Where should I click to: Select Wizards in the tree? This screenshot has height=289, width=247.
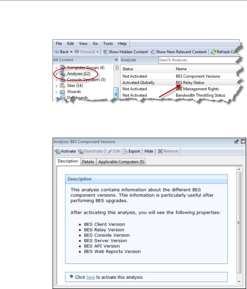(x=74, y=92)
